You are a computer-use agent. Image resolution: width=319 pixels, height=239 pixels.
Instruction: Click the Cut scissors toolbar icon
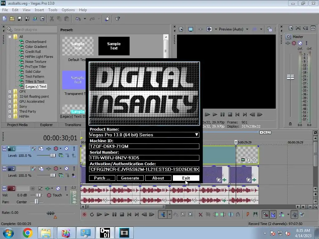point(52,19)
